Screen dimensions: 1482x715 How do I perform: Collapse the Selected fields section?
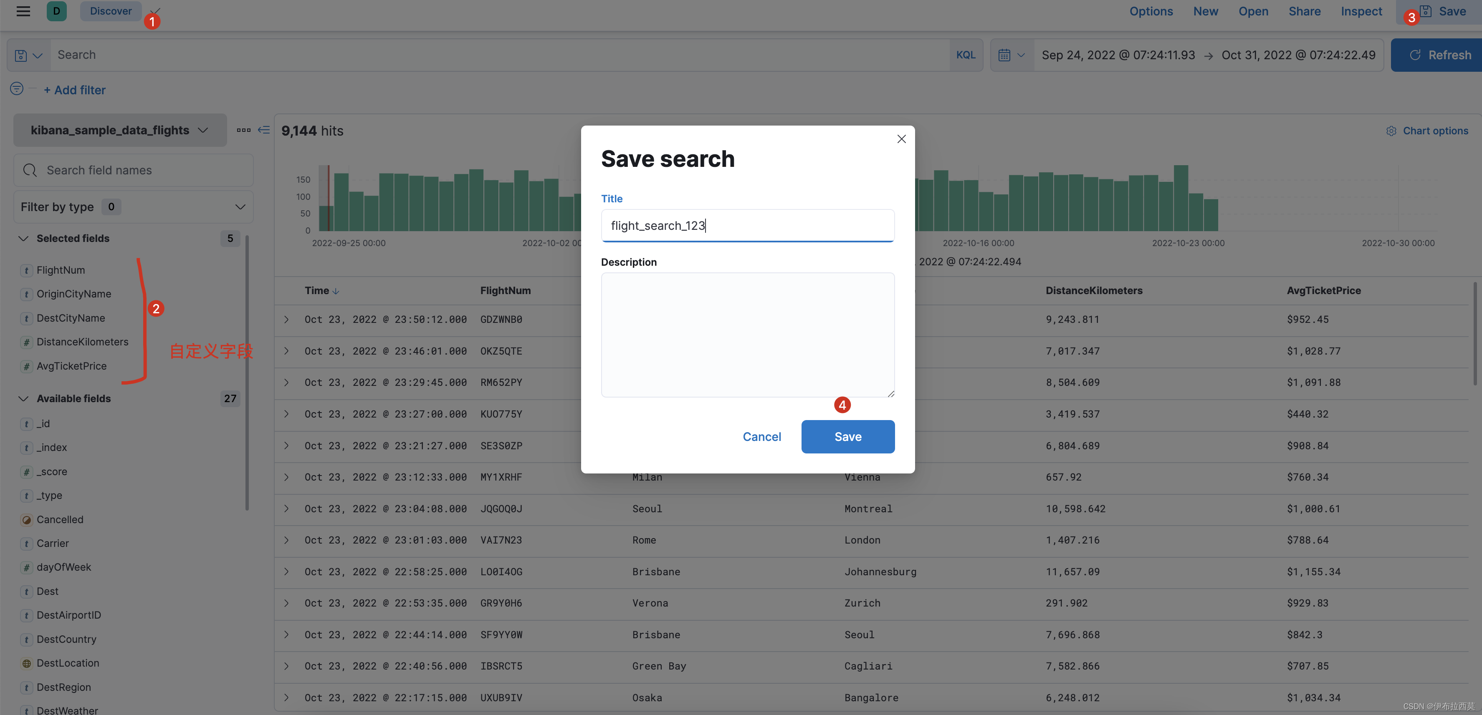24,238
